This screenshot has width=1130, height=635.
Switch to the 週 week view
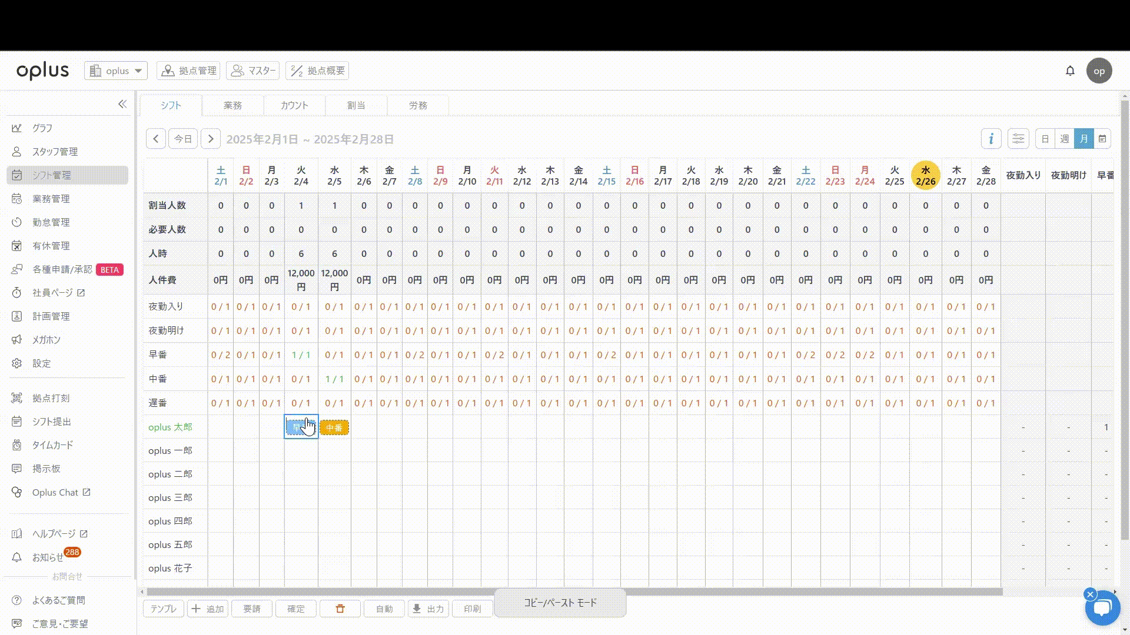point(1065,139)
